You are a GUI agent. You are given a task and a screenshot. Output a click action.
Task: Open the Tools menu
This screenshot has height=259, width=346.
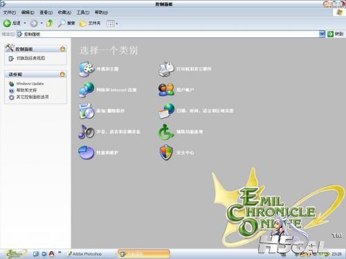point(82,12)
